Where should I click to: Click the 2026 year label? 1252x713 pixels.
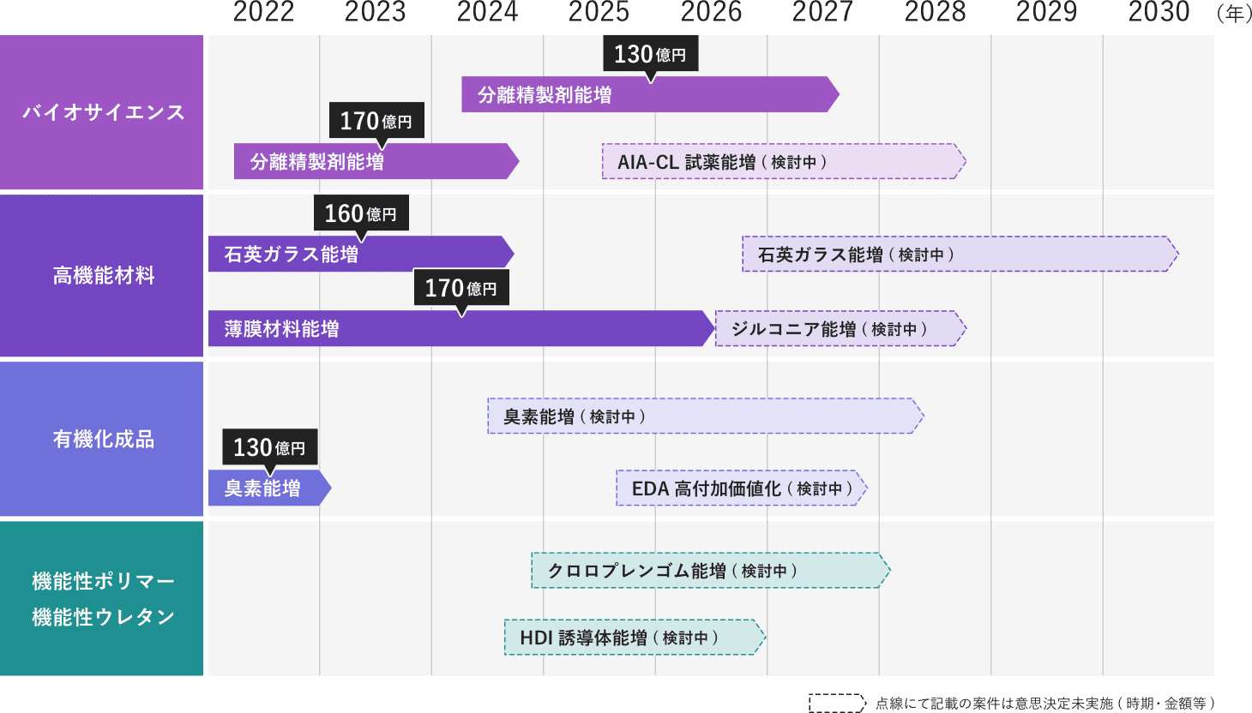point(711,12)
